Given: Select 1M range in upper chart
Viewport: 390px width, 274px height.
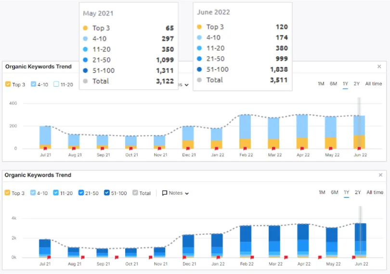Looking at the screenshot, I should coord(321,84).
